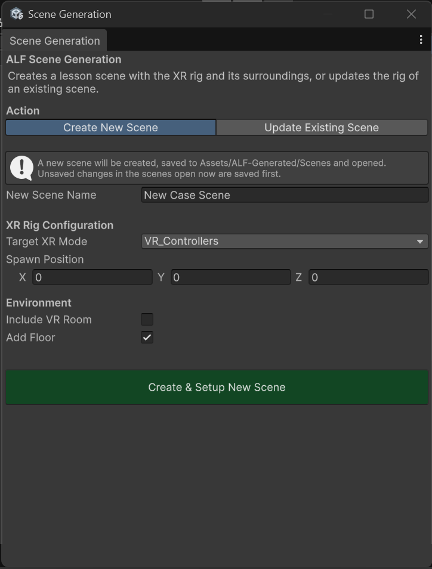Click the 'Spawn Position' label
The height and width of the screenshot is (569, 432).
pyautogui.click(x=45, y=259)
